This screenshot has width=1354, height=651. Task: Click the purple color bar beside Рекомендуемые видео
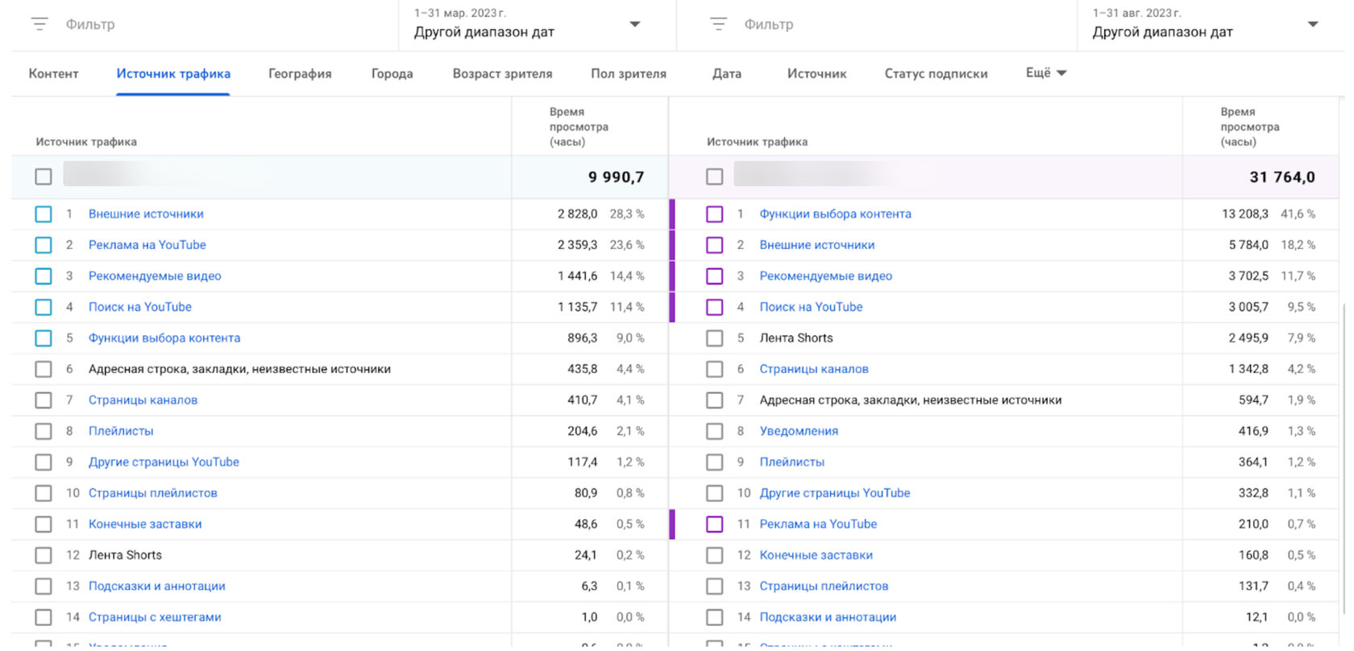click(x=672, y=276)
